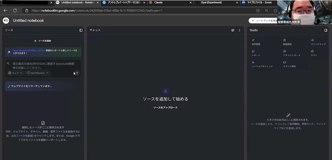332x160 pixels.
Task: Click the upload icon above ソースを追加して始める
Action: coord(165,91)
